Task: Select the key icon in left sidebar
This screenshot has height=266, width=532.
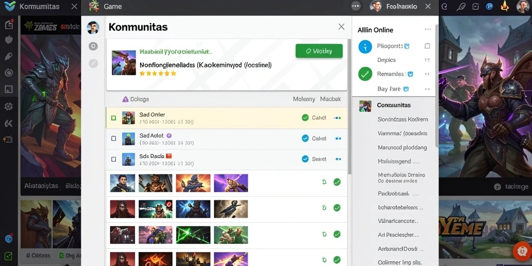Action: tap(8, 56)
